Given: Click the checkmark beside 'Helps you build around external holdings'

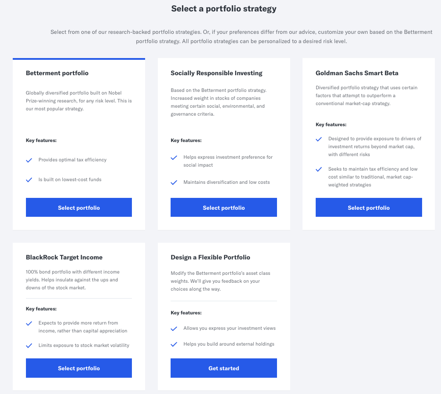Looking at the screenshot, I should pyautogui.click(x=174, y=344).
